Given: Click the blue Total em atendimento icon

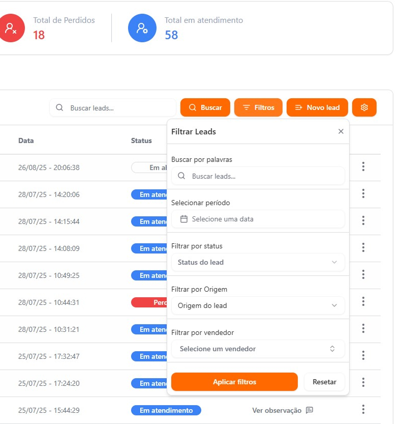Looking at the screenshot, I should [x=141, y=29].
